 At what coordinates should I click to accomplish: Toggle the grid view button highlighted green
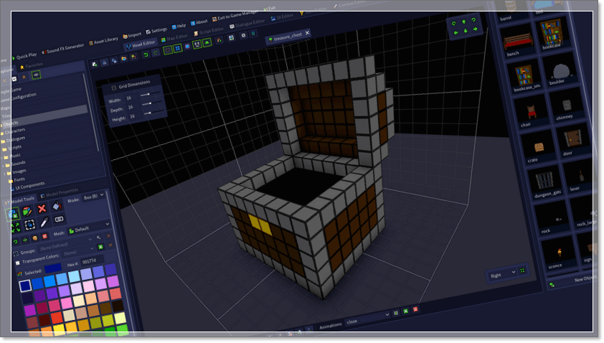[168, 50]
